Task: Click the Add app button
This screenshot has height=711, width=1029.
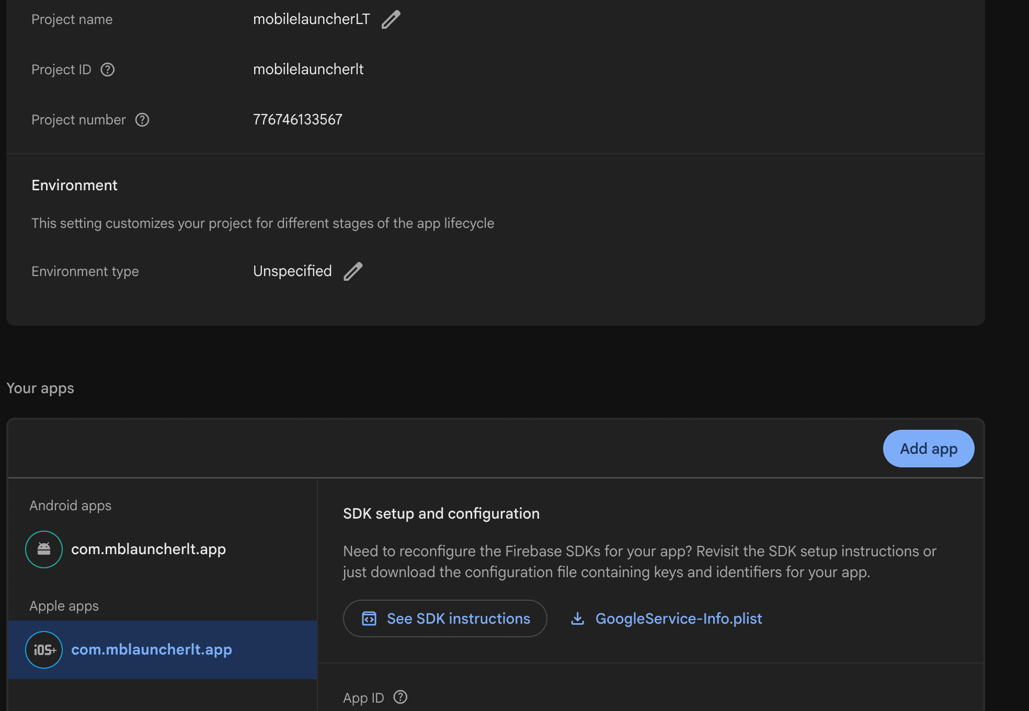Action: pos(929,449)
